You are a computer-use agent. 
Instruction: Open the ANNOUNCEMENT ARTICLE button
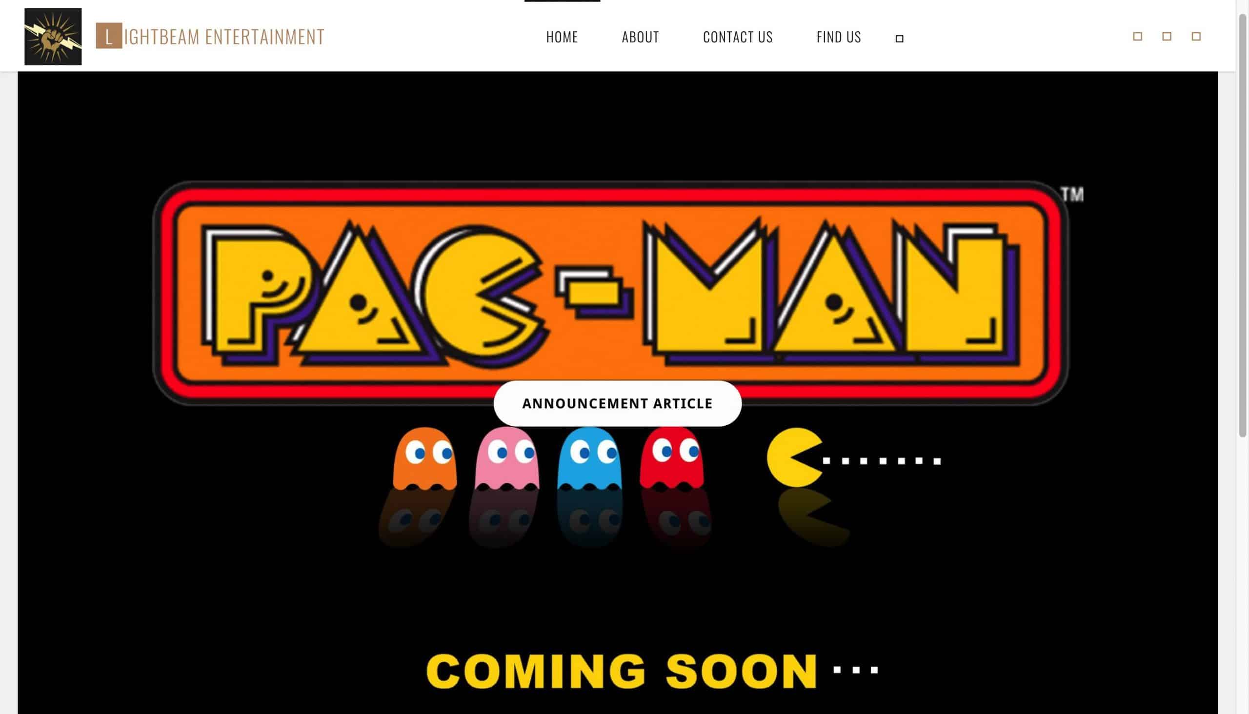[x=617, y=403]
